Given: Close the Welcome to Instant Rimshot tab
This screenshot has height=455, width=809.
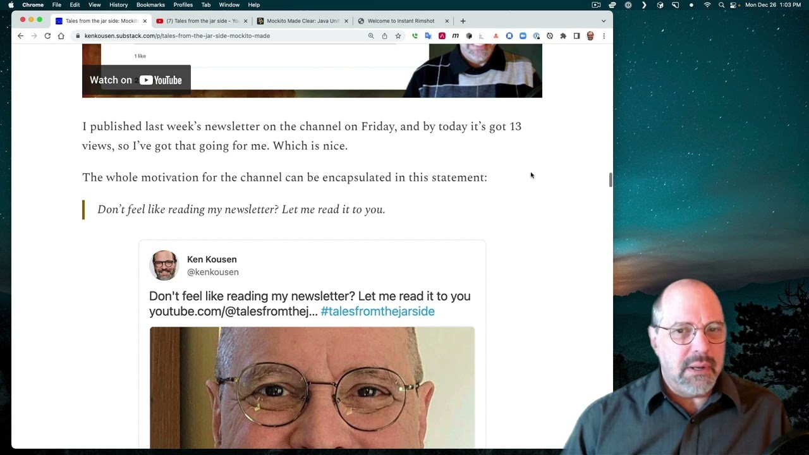Looking at the screenshot, I should tap(447, 21).
